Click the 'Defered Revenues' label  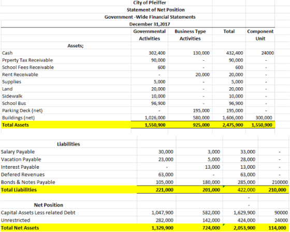(x=23, y=175)
